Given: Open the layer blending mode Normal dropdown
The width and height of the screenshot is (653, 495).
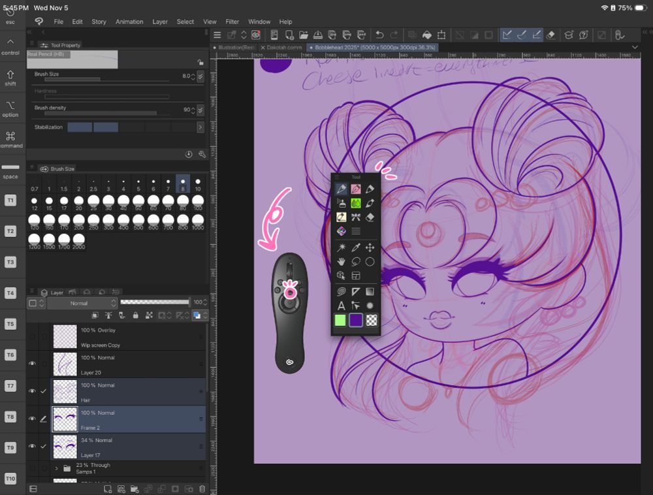Looking at the screenshot, I should (82, 303).
